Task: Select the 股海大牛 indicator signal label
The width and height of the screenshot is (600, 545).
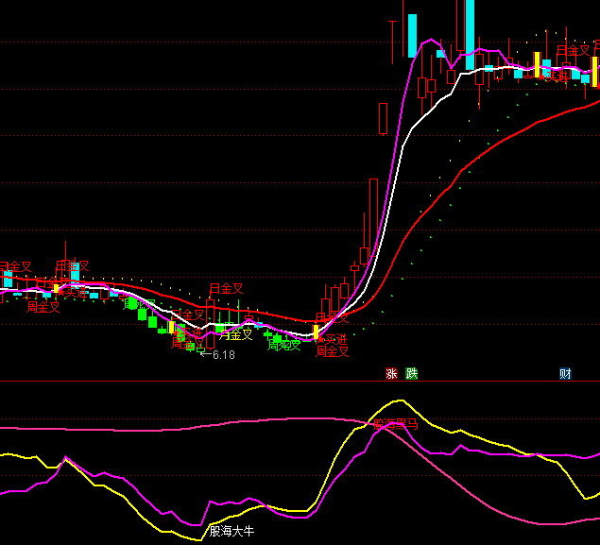Action: point(232,531)
